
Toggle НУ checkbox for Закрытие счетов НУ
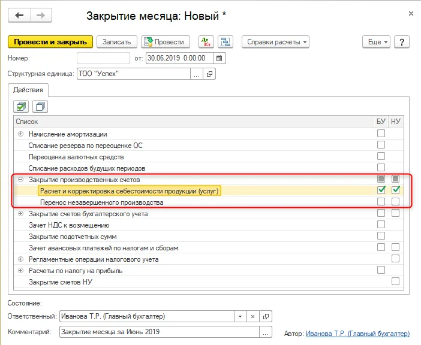pyautogui.click(x=395, y=281)
